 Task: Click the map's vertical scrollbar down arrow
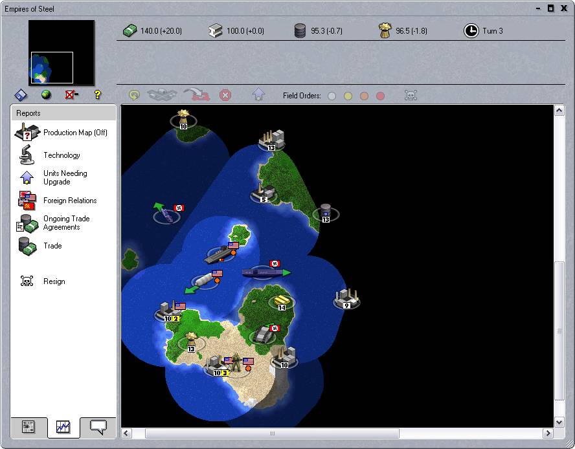click(x=559, y=422)
